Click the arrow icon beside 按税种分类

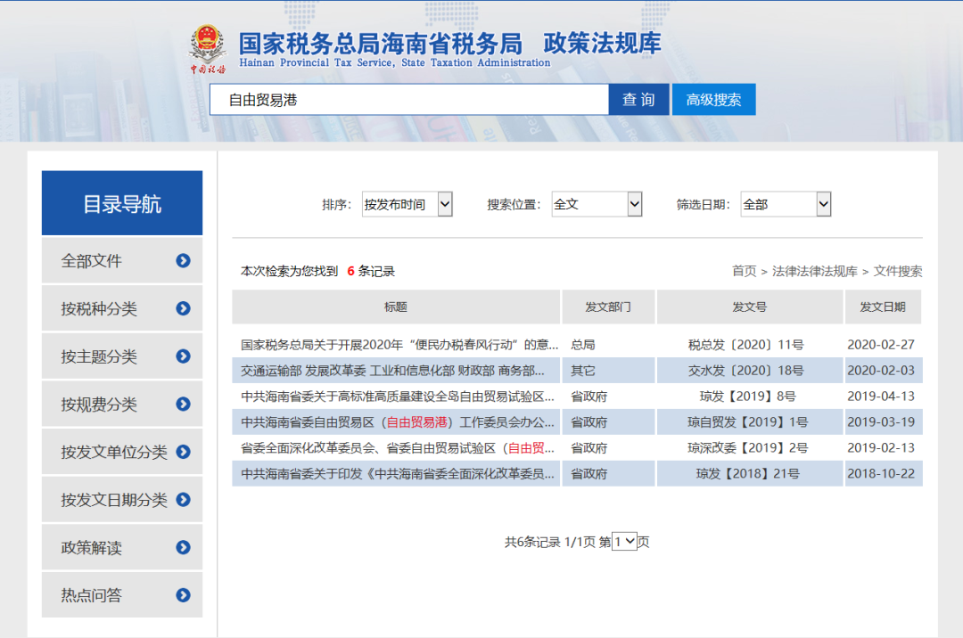pyautogui.click(x=183, y=308)
